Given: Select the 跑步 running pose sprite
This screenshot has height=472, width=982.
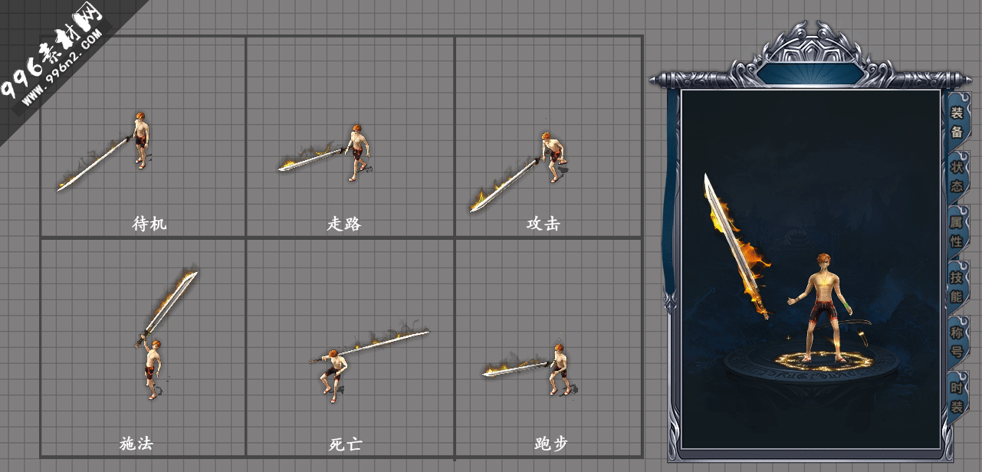Looking at the screenshot, I should [527, 369].
